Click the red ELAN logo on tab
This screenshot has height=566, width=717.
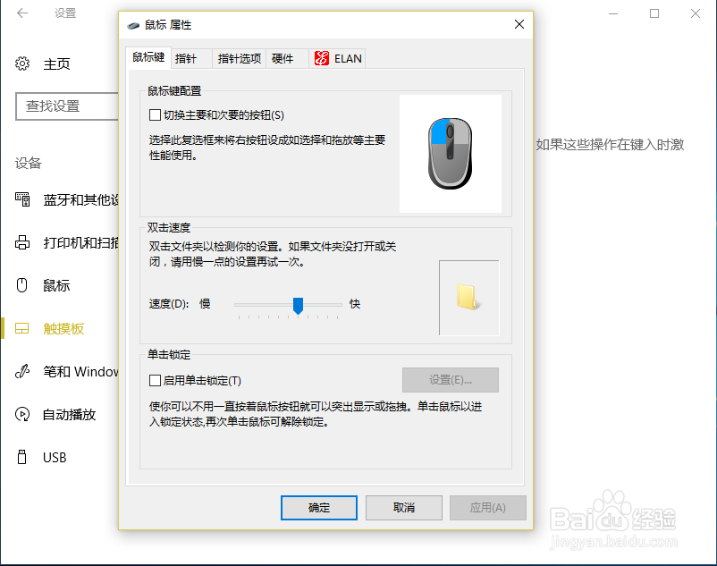coord(322,58)
